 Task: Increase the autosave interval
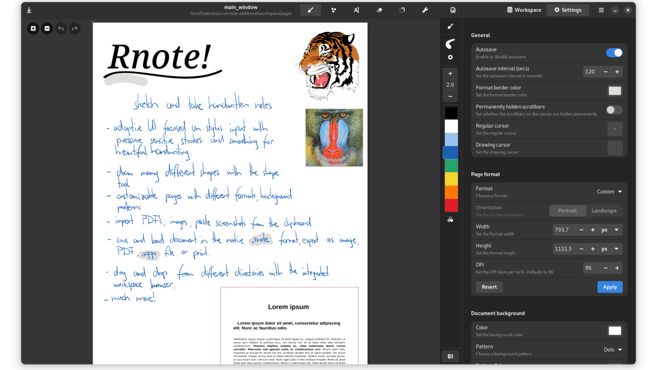point(617,72)
